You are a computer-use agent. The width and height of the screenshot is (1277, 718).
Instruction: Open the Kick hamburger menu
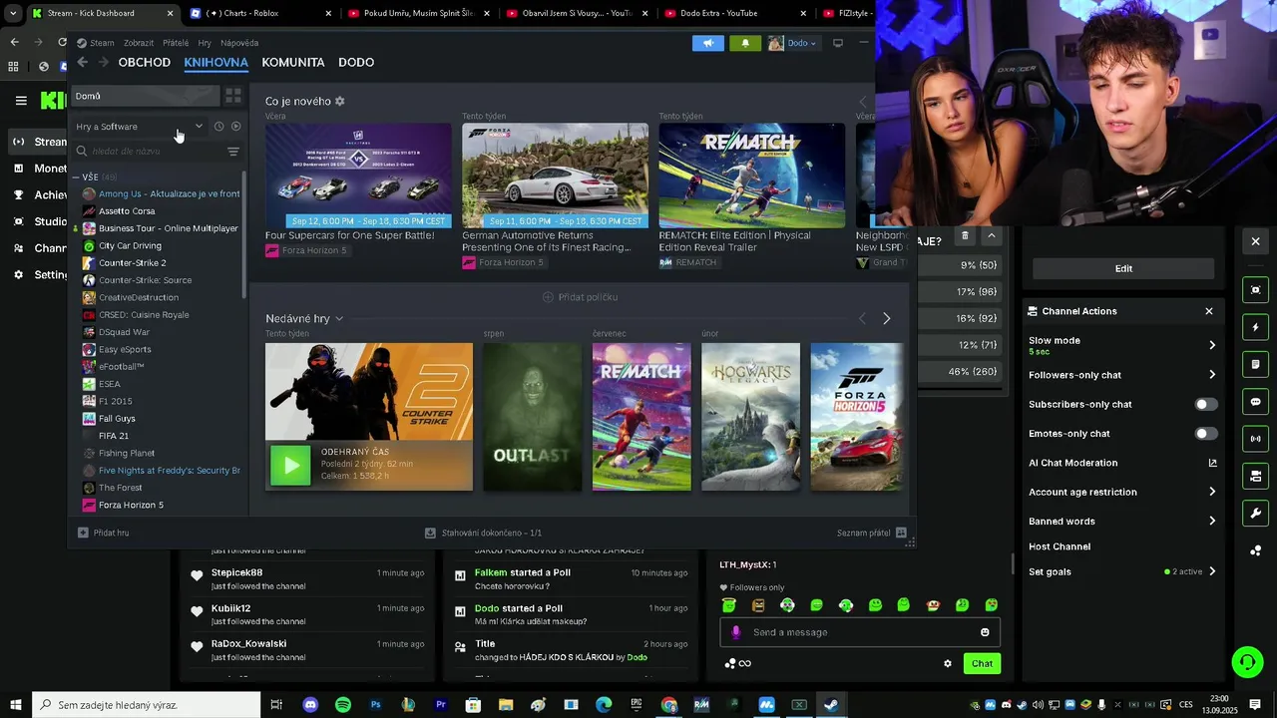coord(21,100)
